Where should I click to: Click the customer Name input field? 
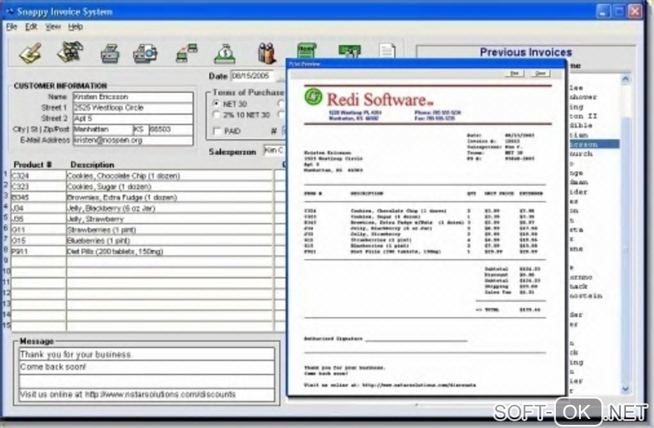pos(133,97)
